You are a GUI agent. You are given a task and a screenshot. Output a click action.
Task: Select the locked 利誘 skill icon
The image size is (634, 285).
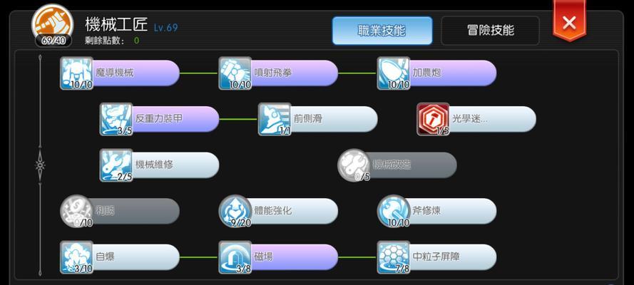tap(76, 211)
